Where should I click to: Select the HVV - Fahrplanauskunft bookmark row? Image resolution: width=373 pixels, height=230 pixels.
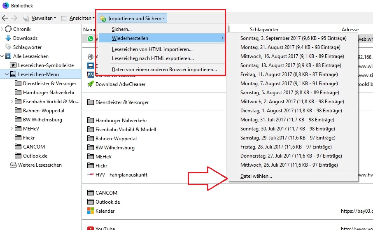click(x=121, y=175)
